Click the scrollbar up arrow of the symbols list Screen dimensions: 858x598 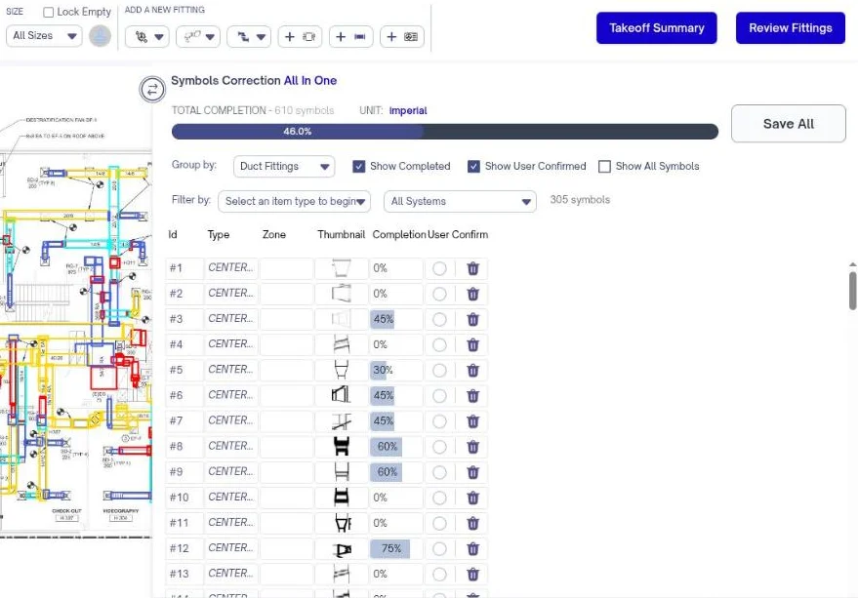pos(852,264)
